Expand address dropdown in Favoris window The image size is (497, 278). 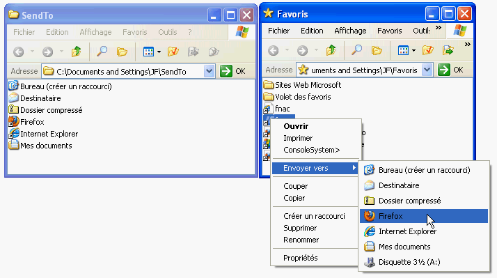[427, 70]
